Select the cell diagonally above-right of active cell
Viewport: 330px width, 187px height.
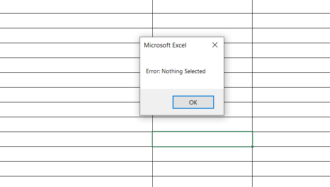(291, 124)
